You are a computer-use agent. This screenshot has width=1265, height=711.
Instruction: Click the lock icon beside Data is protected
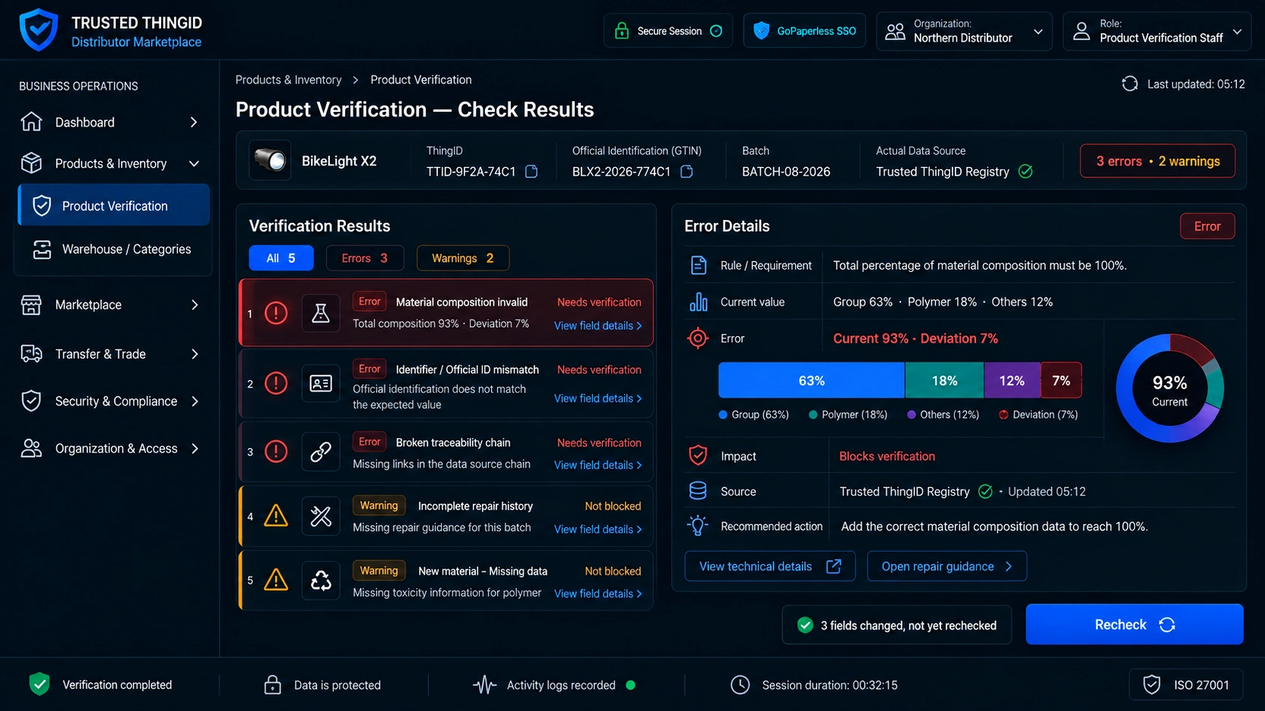pyautogui.click(x=272, y=685)
